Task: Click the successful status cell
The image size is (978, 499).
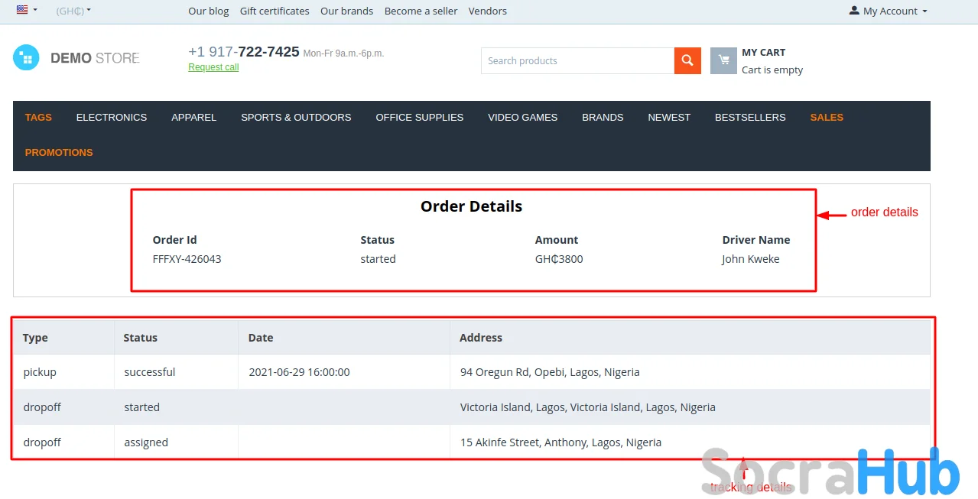Action: [x=177, y=372]
